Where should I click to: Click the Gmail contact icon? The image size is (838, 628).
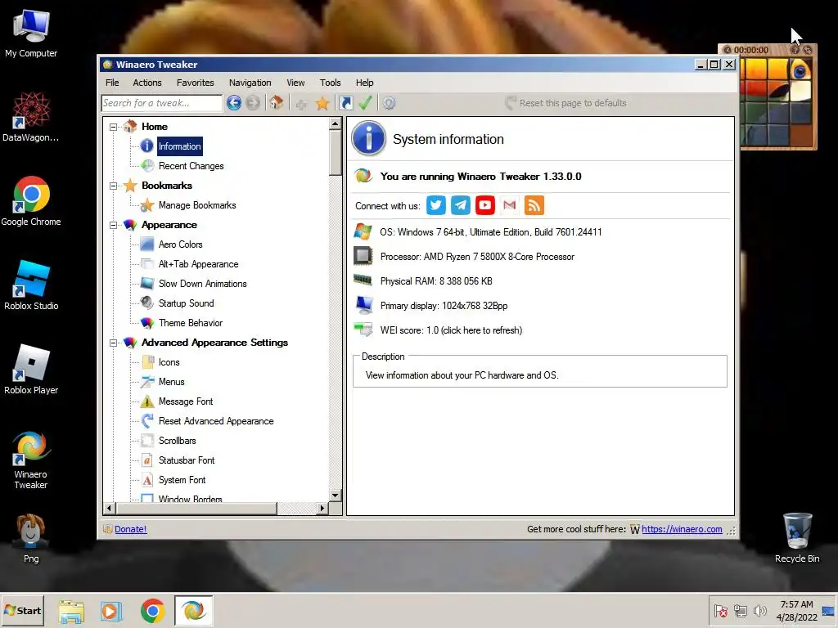coord(509,205)
